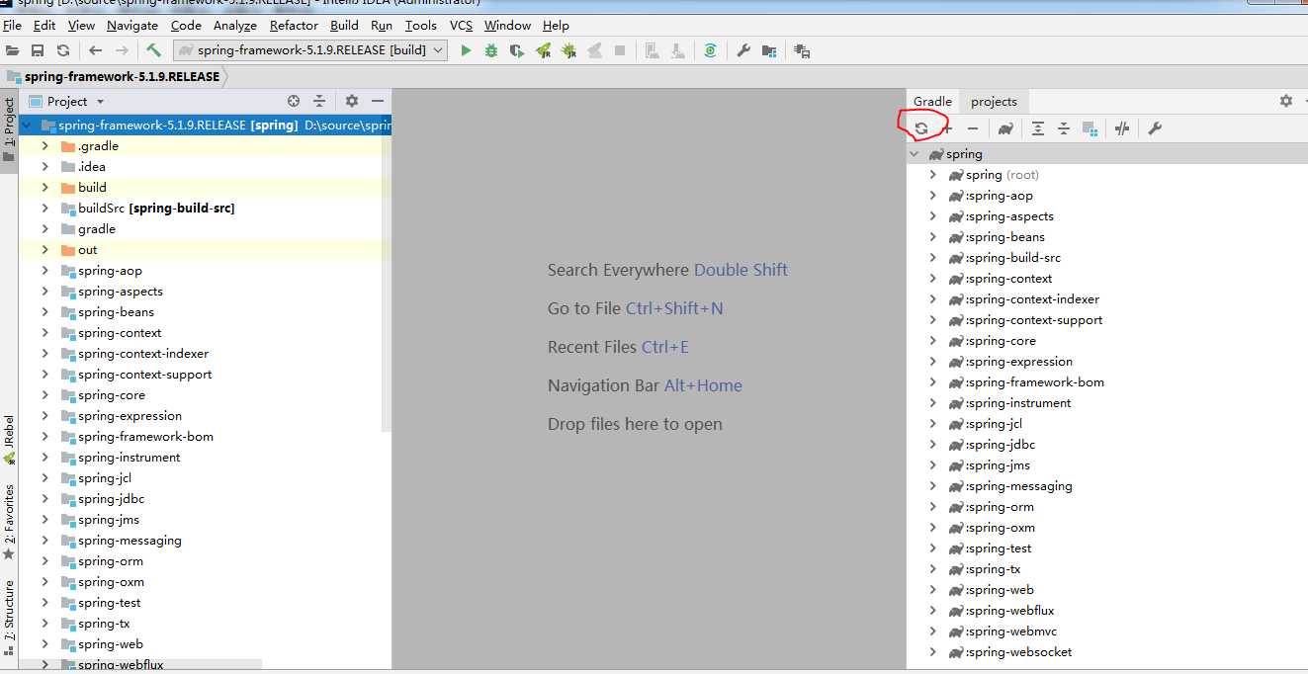Open Project panel gear settings
This screenshot has width=1308, height=674.
(352, 101)
